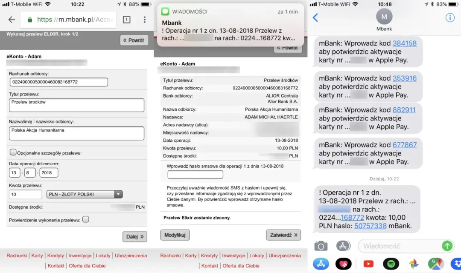
Task: Tap the Mbank contact avatar
Action: (x=384, y=16)
